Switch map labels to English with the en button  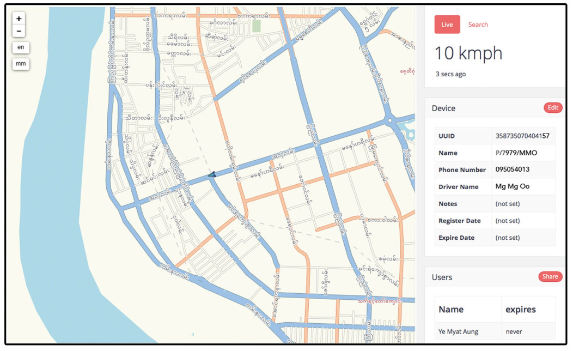(20, 47)
